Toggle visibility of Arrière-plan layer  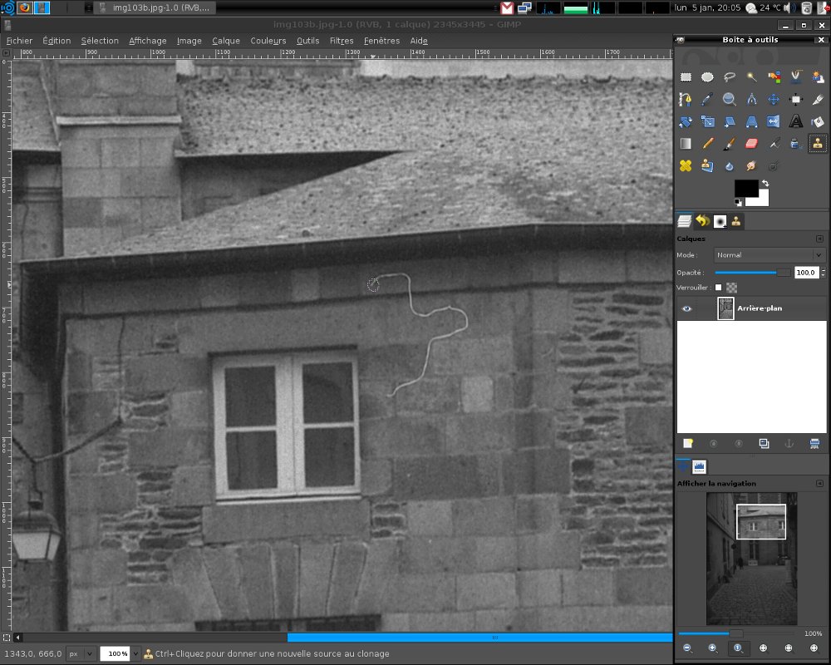[687, 308]
